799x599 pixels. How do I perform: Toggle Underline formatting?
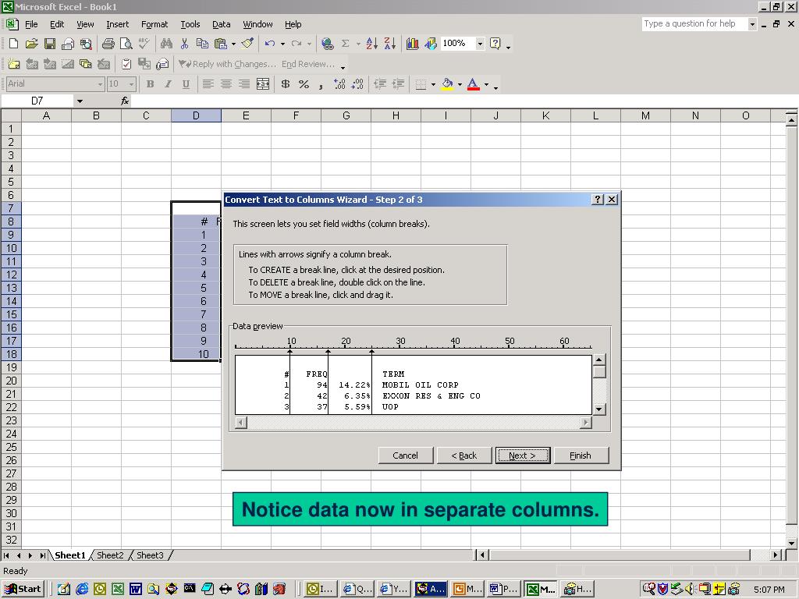click(186, 84)
